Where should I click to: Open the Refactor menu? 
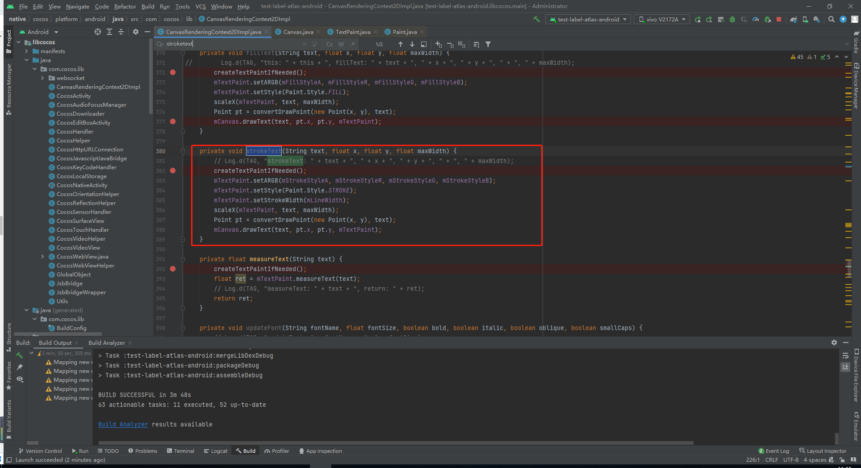125,6
